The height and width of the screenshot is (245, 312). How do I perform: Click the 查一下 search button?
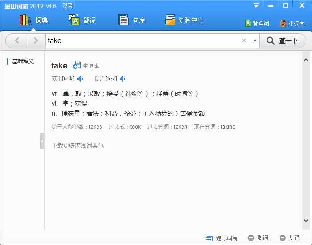click(282, 40)
